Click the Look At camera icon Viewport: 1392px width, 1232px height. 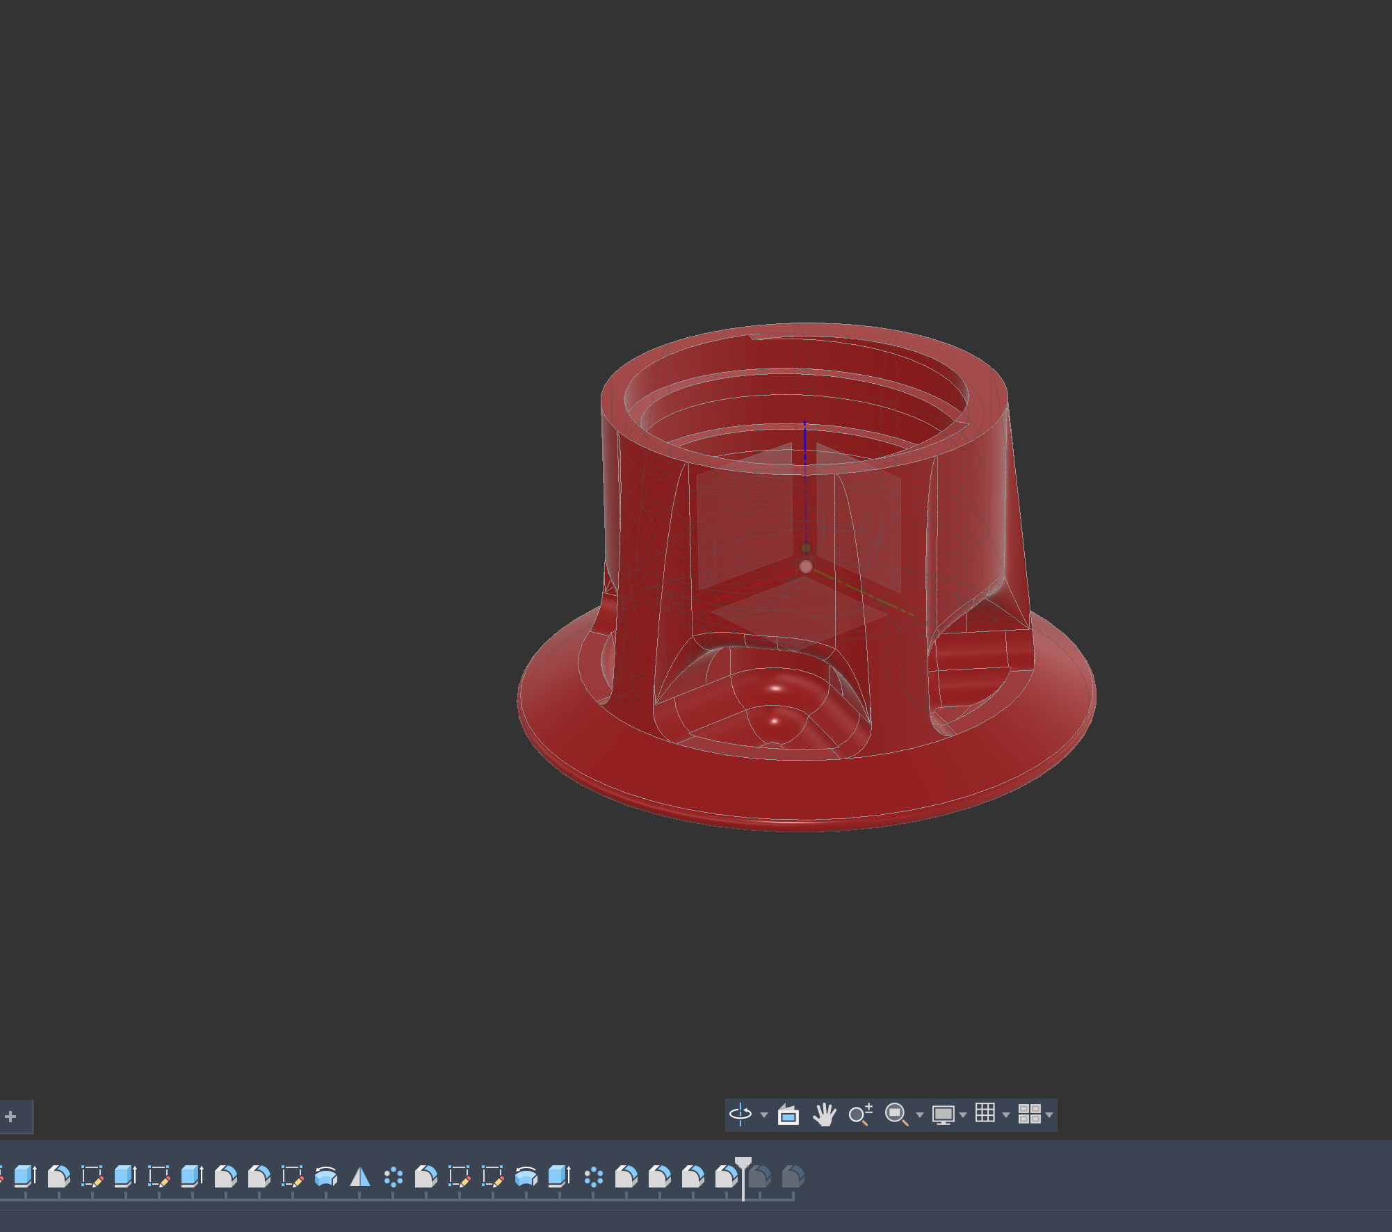click(x=788, y=1115)
